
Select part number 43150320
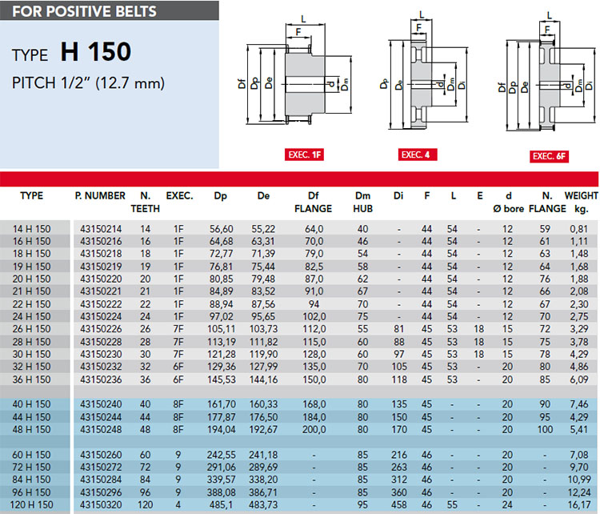(x=101, y=505)
